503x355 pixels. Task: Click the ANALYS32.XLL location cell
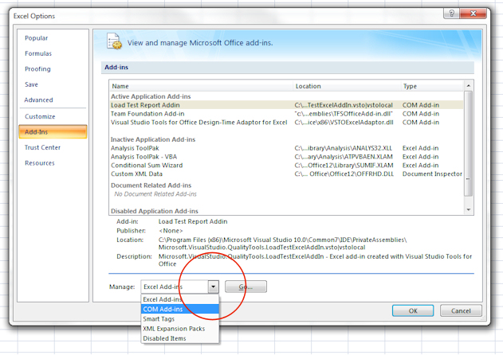coord(344,148)
